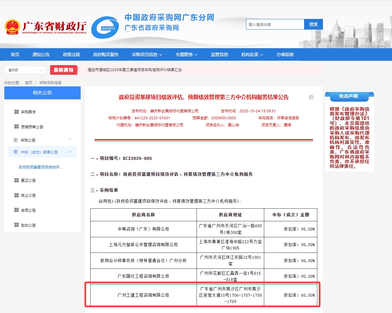The height and width of the screenshot is (313, 392).
Task: Open the 采购项目信息 navigation dropdown
Action: [x=147, y=54]
